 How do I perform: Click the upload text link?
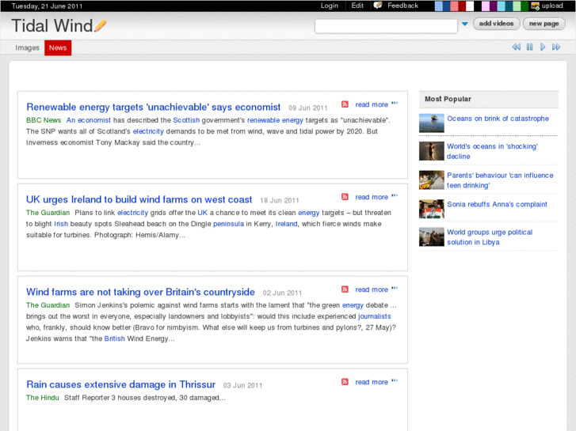click(x=552, y=6)
